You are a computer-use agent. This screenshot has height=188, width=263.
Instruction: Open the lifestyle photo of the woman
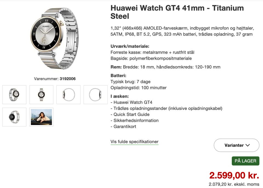tap(41, 117)
